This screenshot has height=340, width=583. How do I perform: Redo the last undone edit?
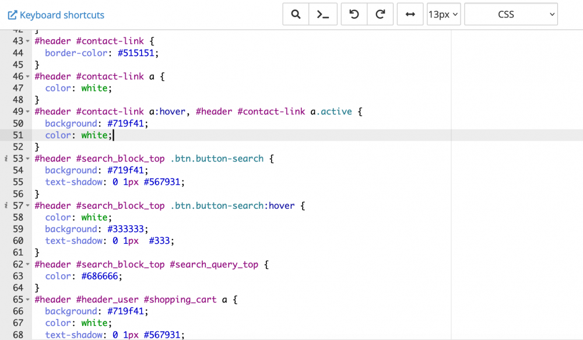point(380,15)
